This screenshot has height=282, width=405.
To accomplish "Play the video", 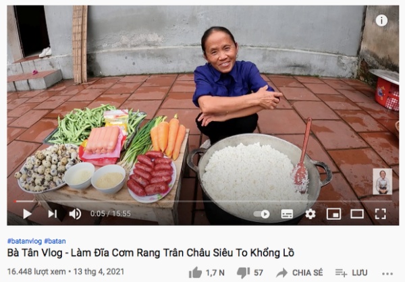I will [27, 214].
